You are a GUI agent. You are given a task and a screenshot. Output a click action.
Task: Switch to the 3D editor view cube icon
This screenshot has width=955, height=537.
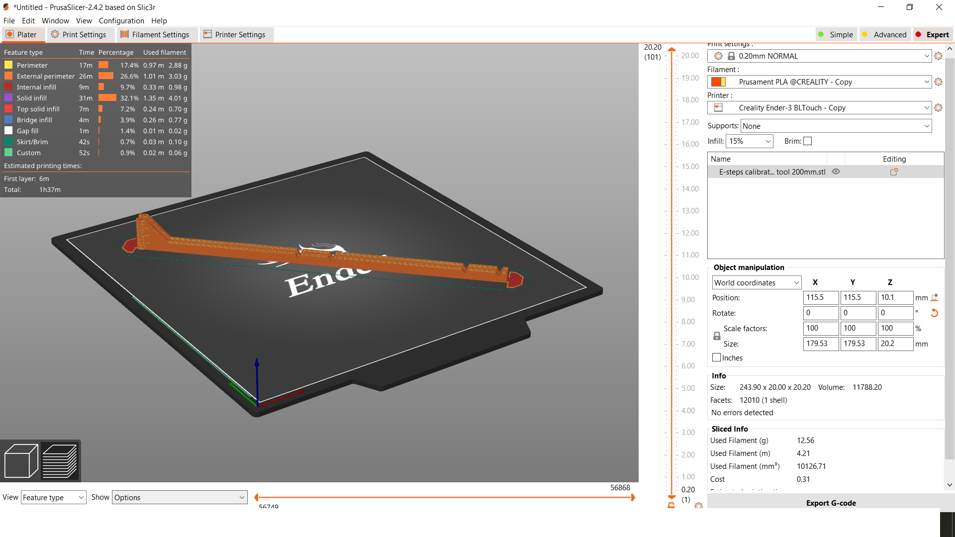pyautogui.click(x=21, y=460)
